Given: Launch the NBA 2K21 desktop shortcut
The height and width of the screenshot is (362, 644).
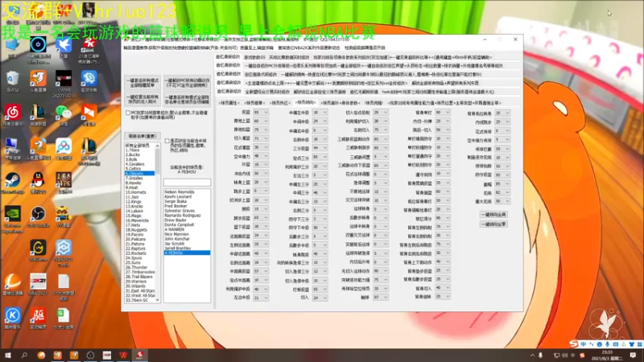Looking at the screenshot, I should click(x=38, y=282).
